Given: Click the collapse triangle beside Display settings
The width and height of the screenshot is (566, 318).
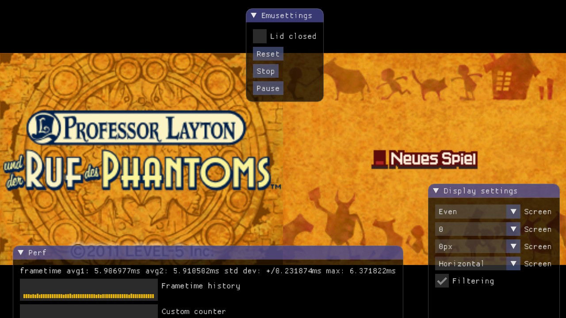Looking at the screenshot, I should point(436,191).
